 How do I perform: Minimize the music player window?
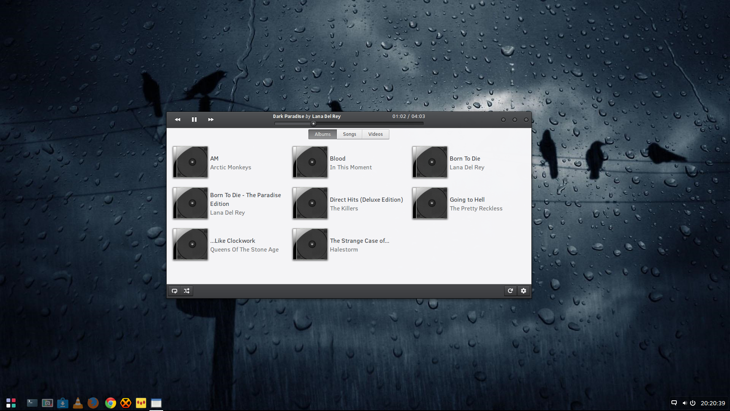point(503,120)
